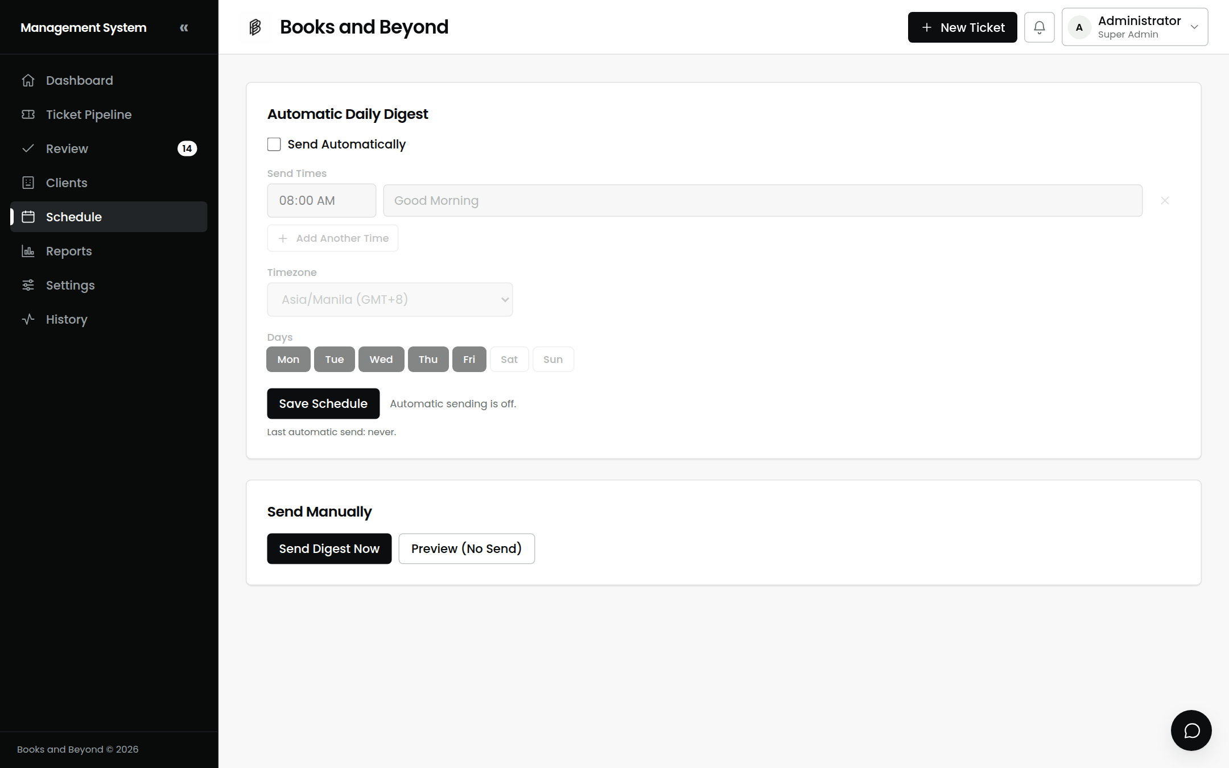Screen dimensions: 1229x768
Task: Click the administrator avatar circle
Action: [1079, 27]
